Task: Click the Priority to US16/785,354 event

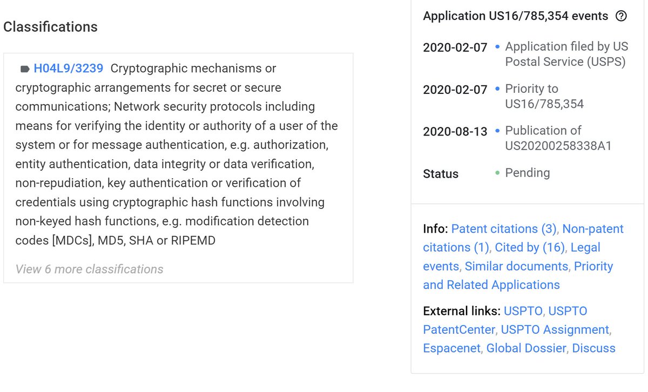Action: pos(544,96)
